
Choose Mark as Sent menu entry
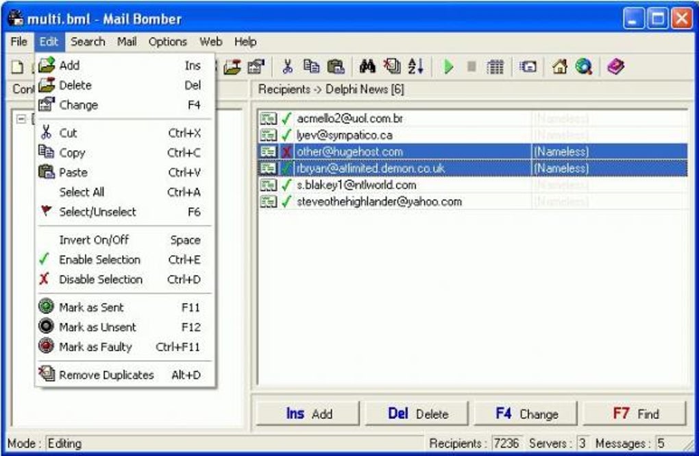point(125,307)
